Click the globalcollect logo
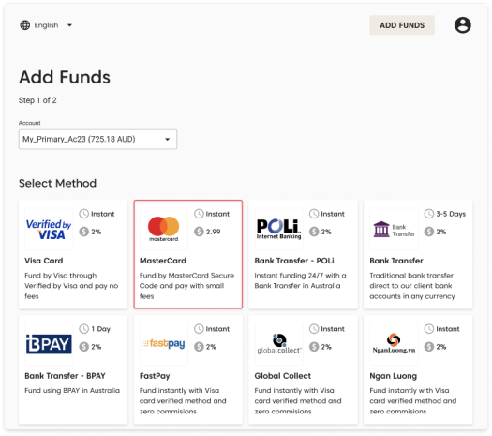492x436 pixels. (278, 344)
